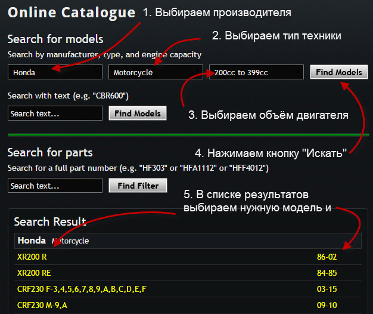373x314 pixels.
Task: Click the Honda heading in Search Result
Action: point(32,241)
